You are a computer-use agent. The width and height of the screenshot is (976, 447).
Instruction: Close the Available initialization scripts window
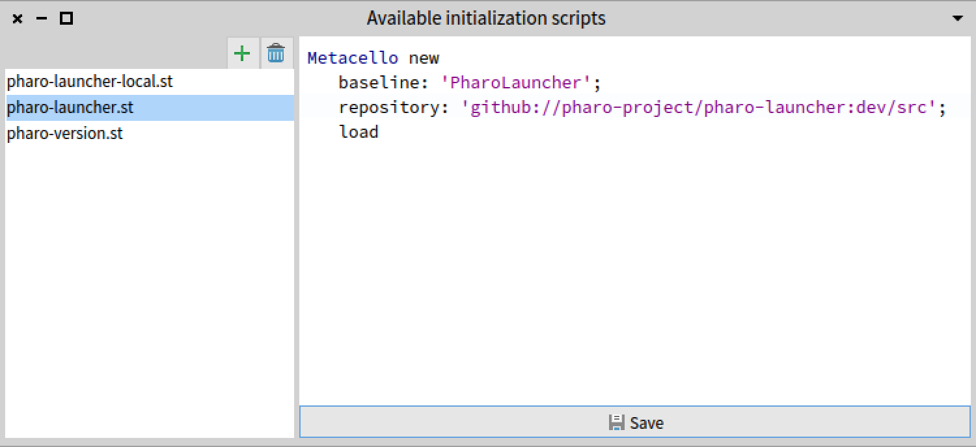(x=18, y=19)
